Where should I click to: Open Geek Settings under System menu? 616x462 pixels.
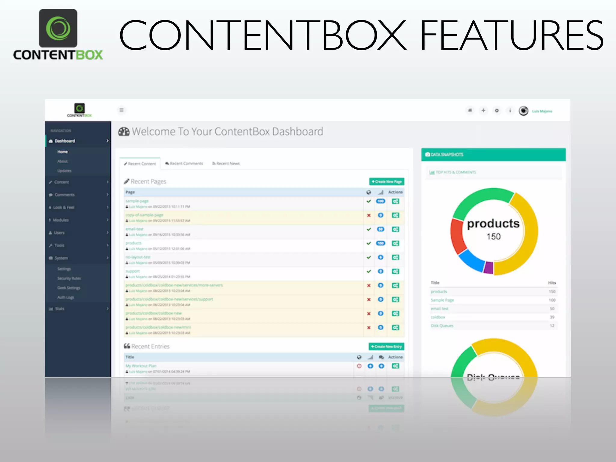pos(69,288)
